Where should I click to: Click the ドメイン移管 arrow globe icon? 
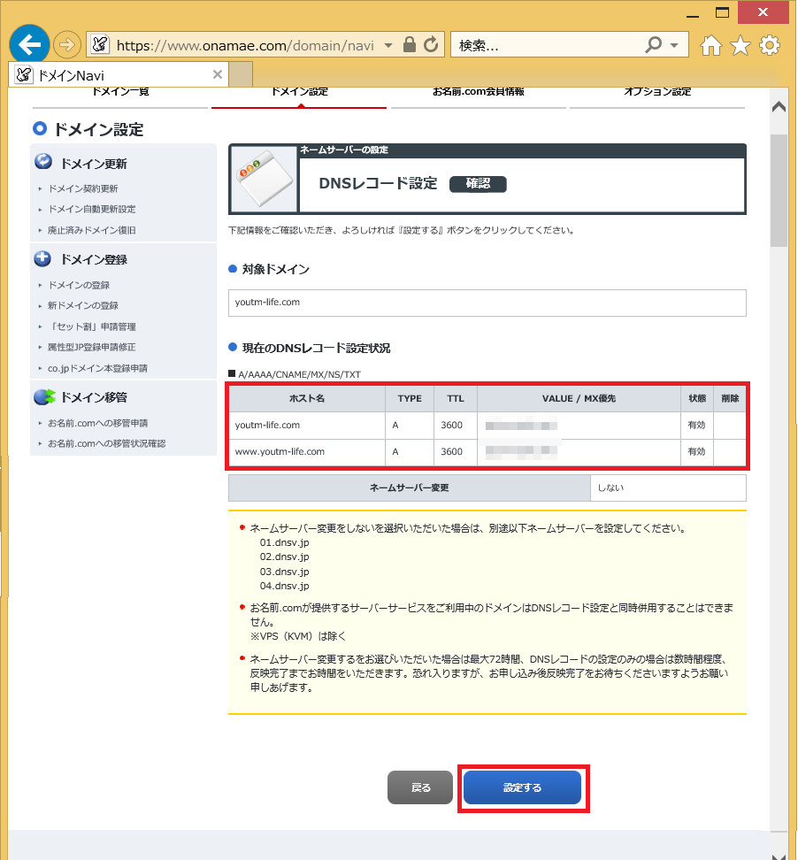click(44, 396)
